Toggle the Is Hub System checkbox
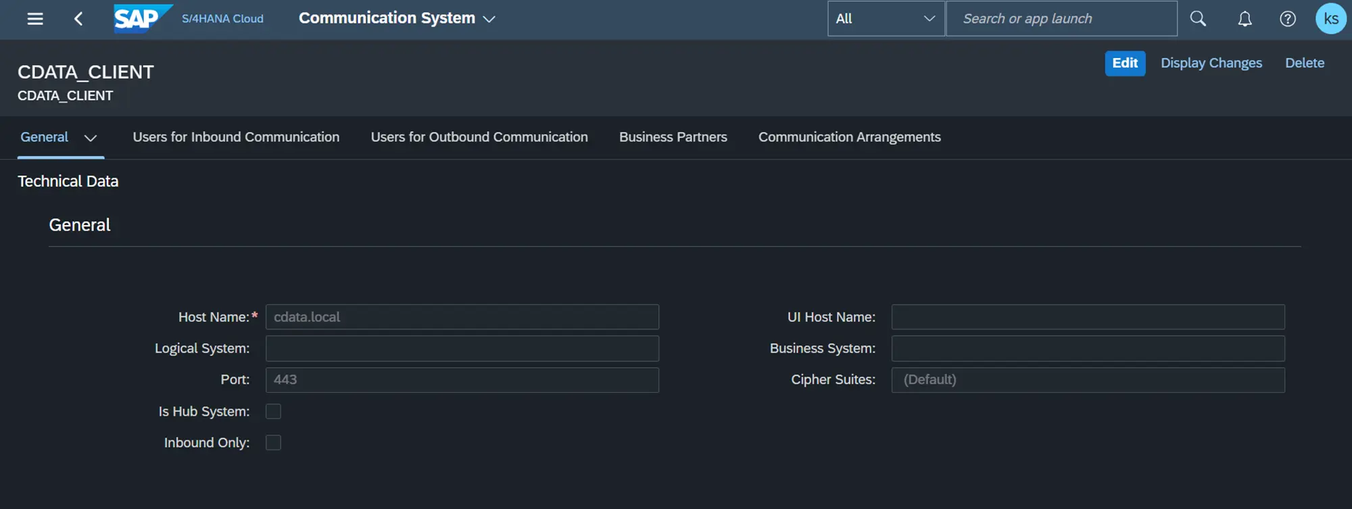This screenshot has width=1352, height=509. (273, 411)
